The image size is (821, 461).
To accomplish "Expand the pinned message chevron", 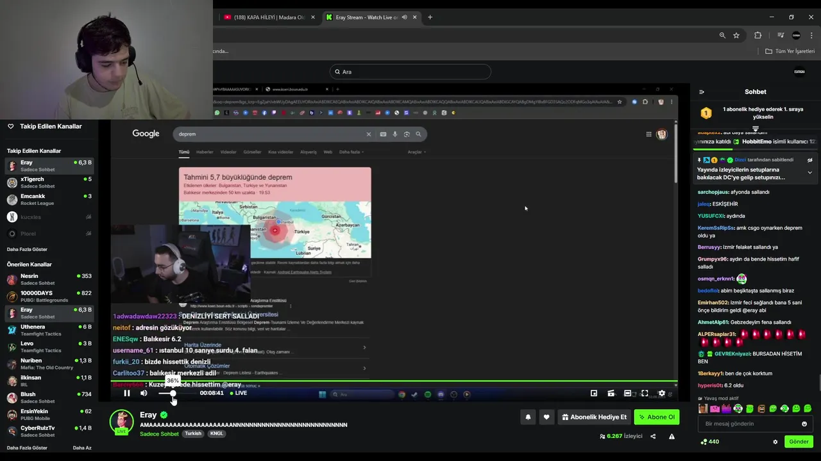I will click(x=809, y=172).
